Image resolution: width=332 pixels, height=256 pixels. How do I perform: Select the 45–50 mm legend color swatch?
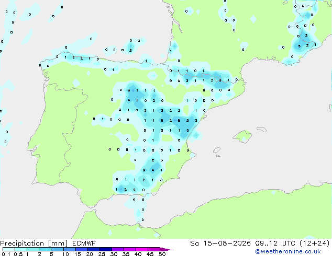(154, 249)
